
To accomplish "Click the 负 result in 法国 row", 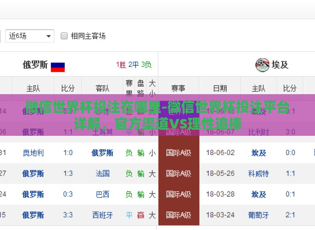I will pyautogui.click(x=129, y=174).
